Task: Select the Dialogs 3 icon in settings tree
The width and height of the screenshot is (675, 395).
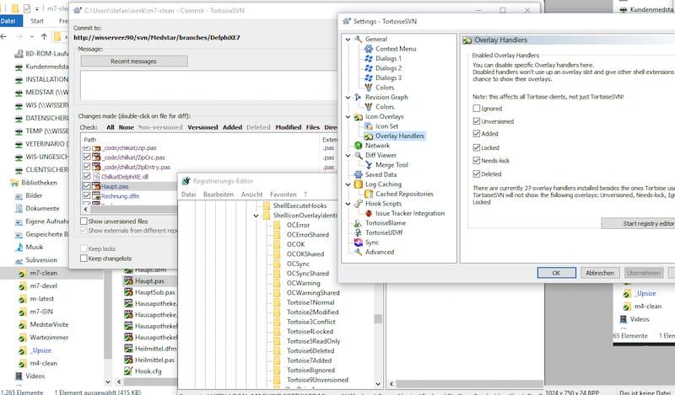Action: click(369, 77)
